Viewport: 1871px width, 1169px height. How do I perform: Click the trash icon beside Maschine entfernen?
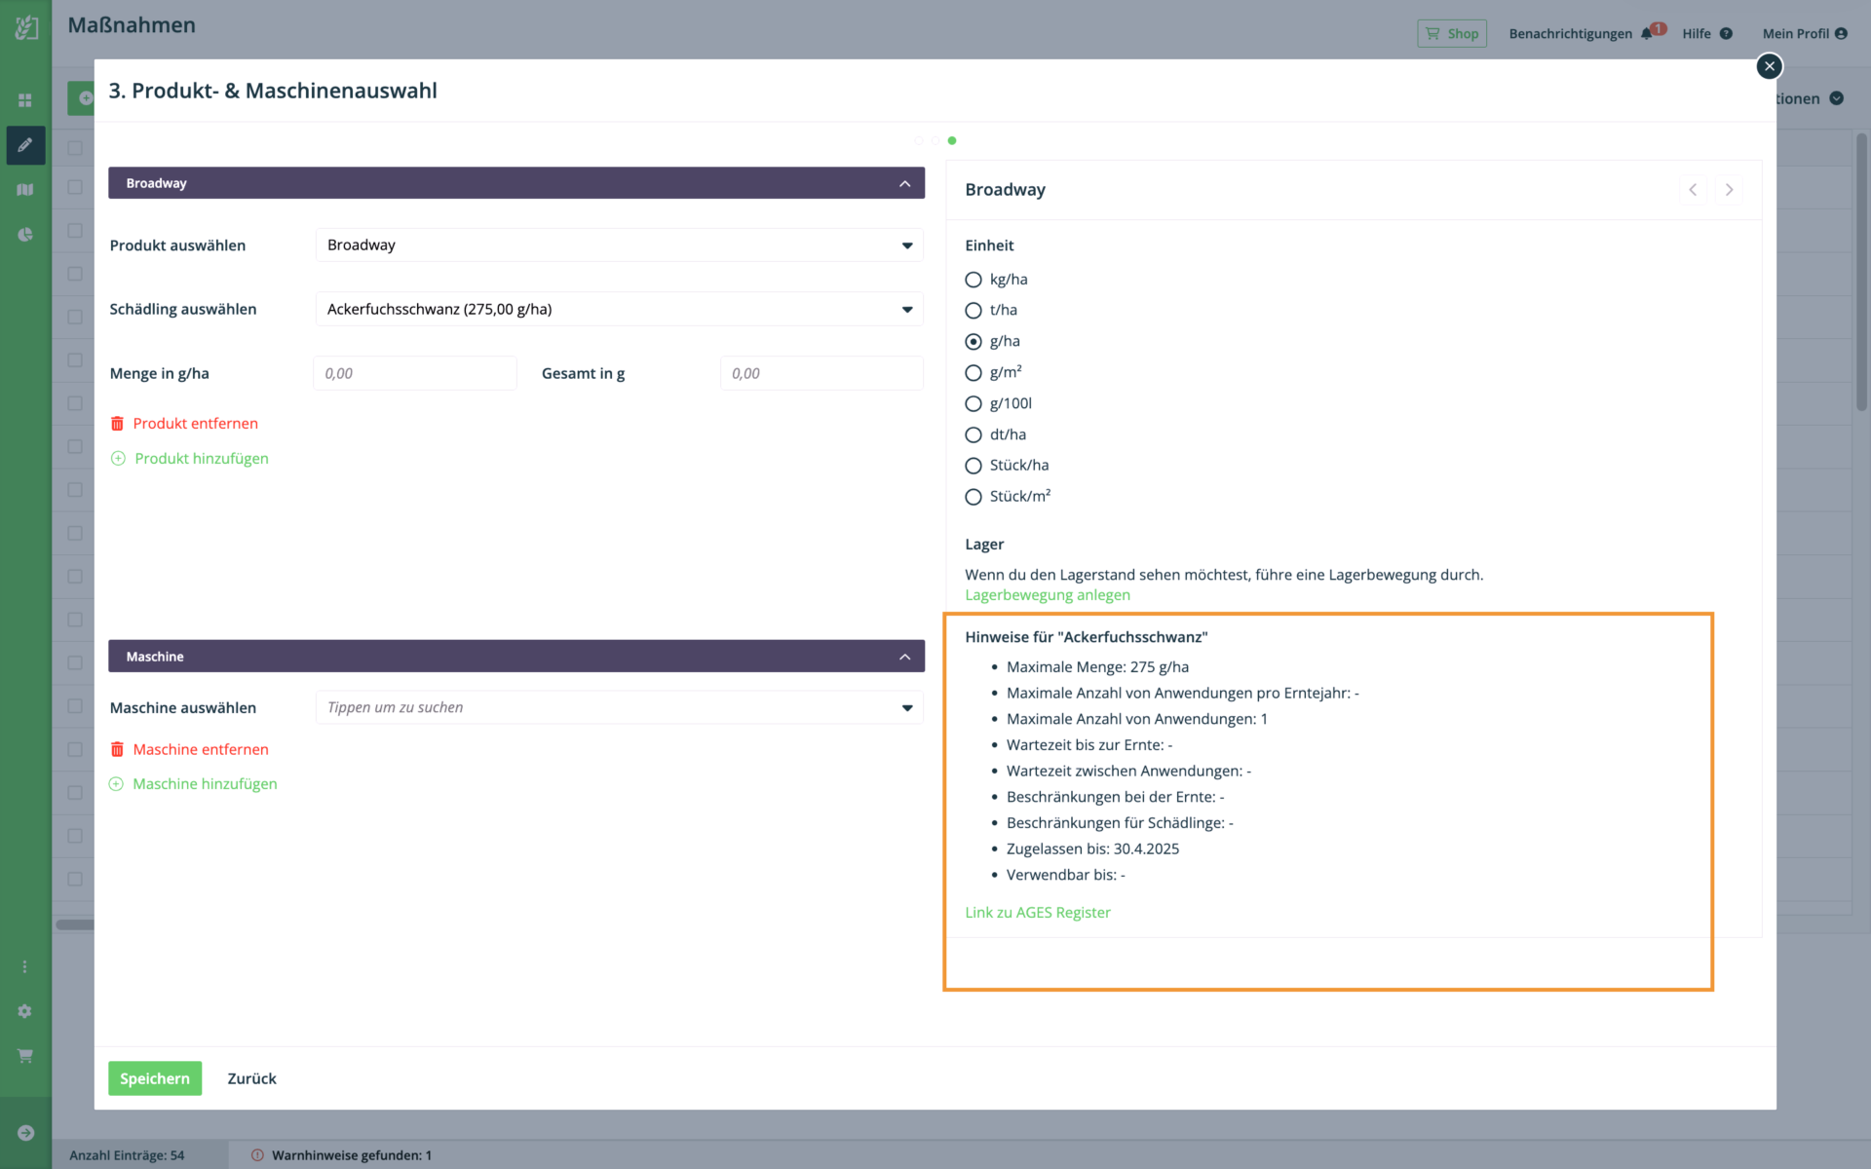click(x=117, y=749)
